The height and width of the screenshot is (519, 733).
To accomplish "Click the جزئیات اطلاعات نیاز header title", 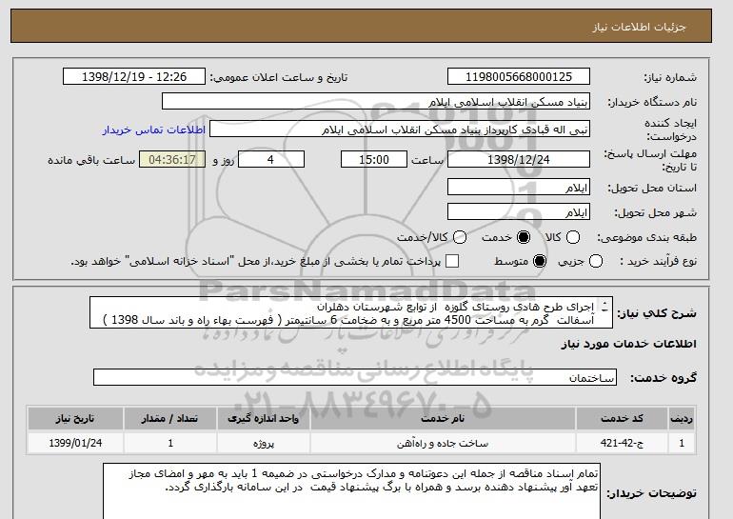I will coord(639,27).
